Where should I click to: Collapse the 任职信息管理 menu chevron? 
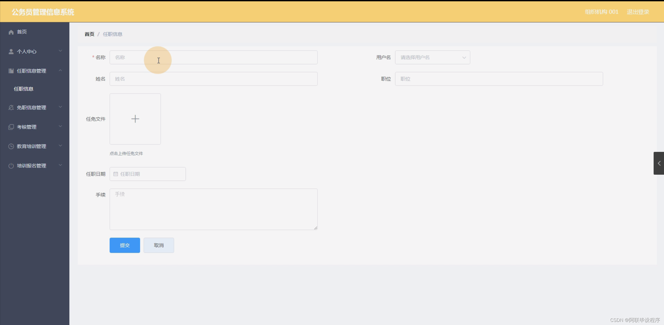[60, 70]
